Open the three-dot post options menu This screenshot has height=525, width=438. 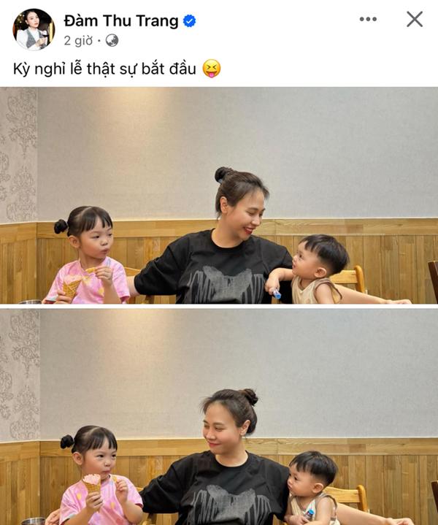[368, 19]
